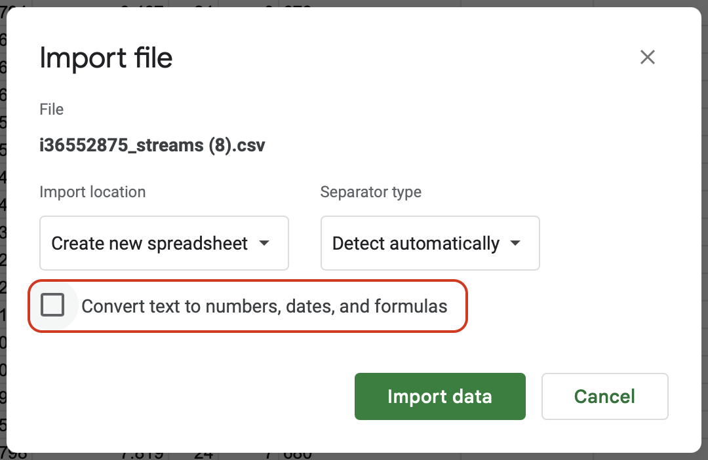Open the Separator type dropdown

429,243
